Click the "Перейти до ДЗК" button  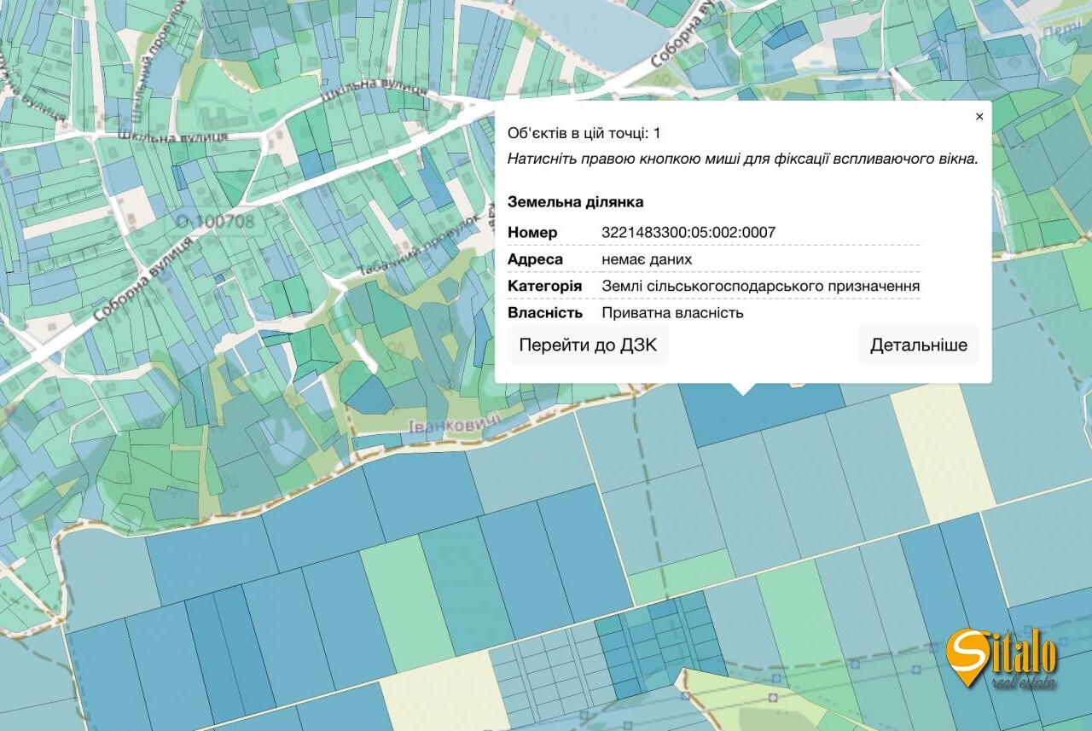click(588, 345)
